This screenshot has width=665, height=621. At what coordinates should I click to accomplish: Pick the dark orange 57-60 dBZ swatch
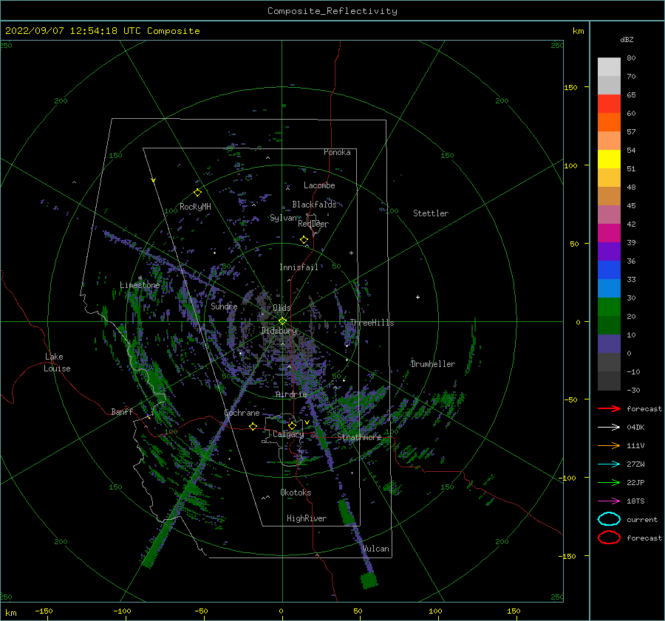point(609,123)
